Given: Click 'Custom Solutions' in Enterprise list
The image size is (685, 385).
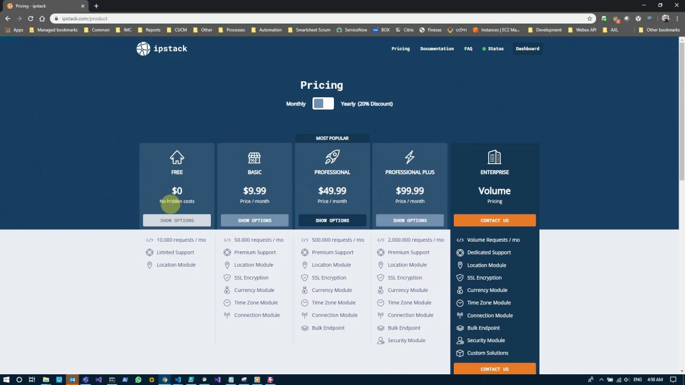Looking at the screenshot, I should pyautogui.click(x=488, y=353).
